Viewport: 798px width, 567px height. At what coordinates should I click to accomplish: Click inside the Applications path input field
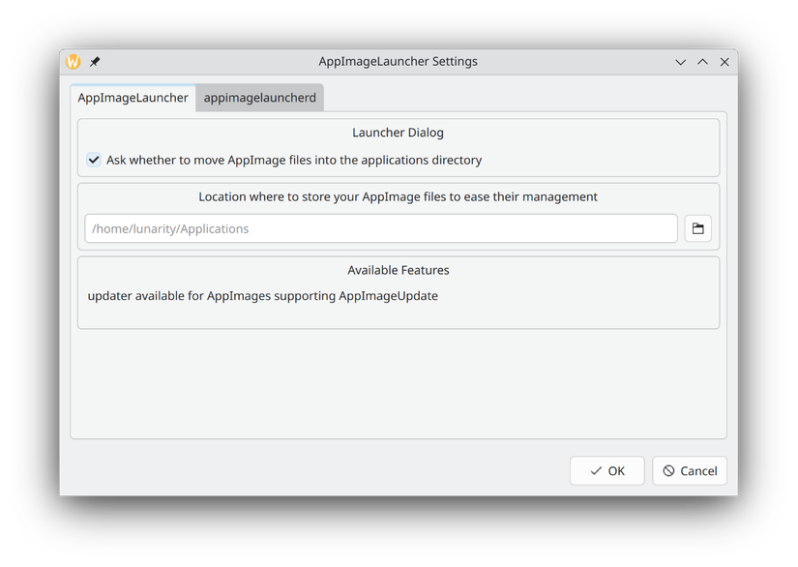click(380, 228)
